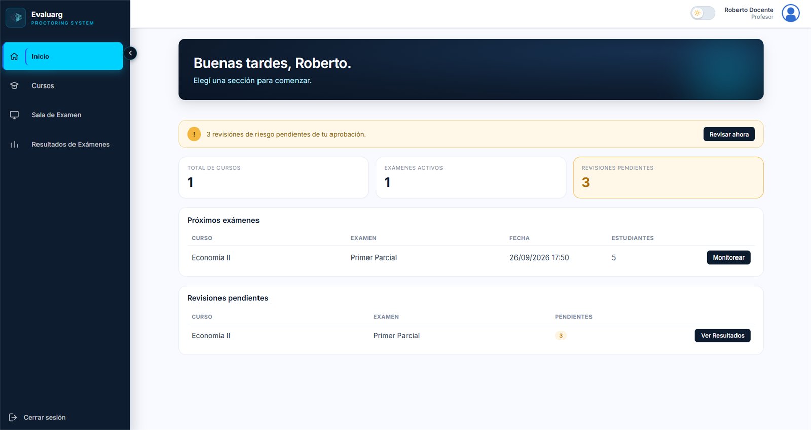Screen dimensions: 811x430
Task: Click Economía II in Próximos exámenes table
Action: (211, 257)
